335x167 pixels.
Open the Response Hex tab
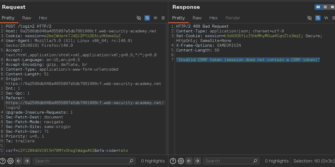click(x=213, y=18)
